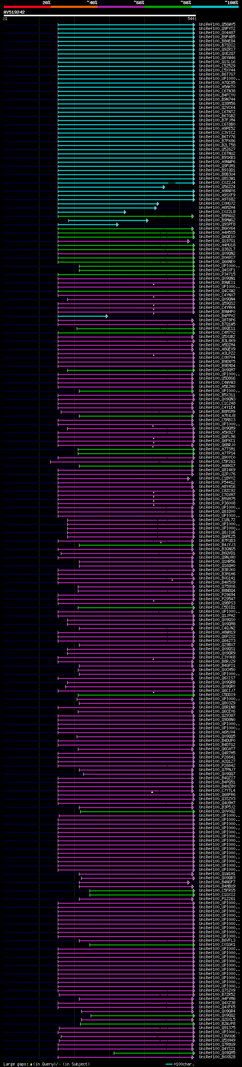Screen dimensions: 242x1067
Task: Click the short cyan alignment bar for UniRef100_C0Z2L8
Action: tap(92, 212)
